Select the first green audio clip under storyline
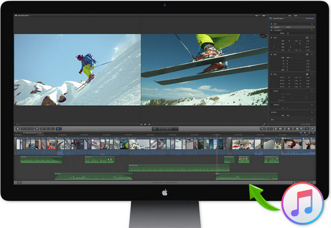 click(41, 159)
